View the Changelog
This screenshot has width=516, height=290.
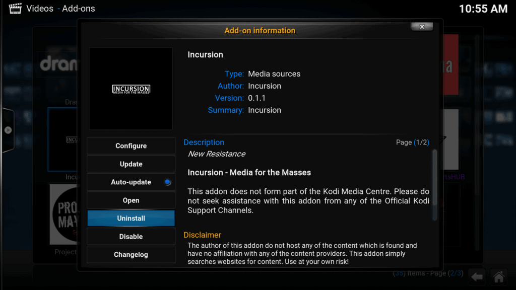(131, 255)
